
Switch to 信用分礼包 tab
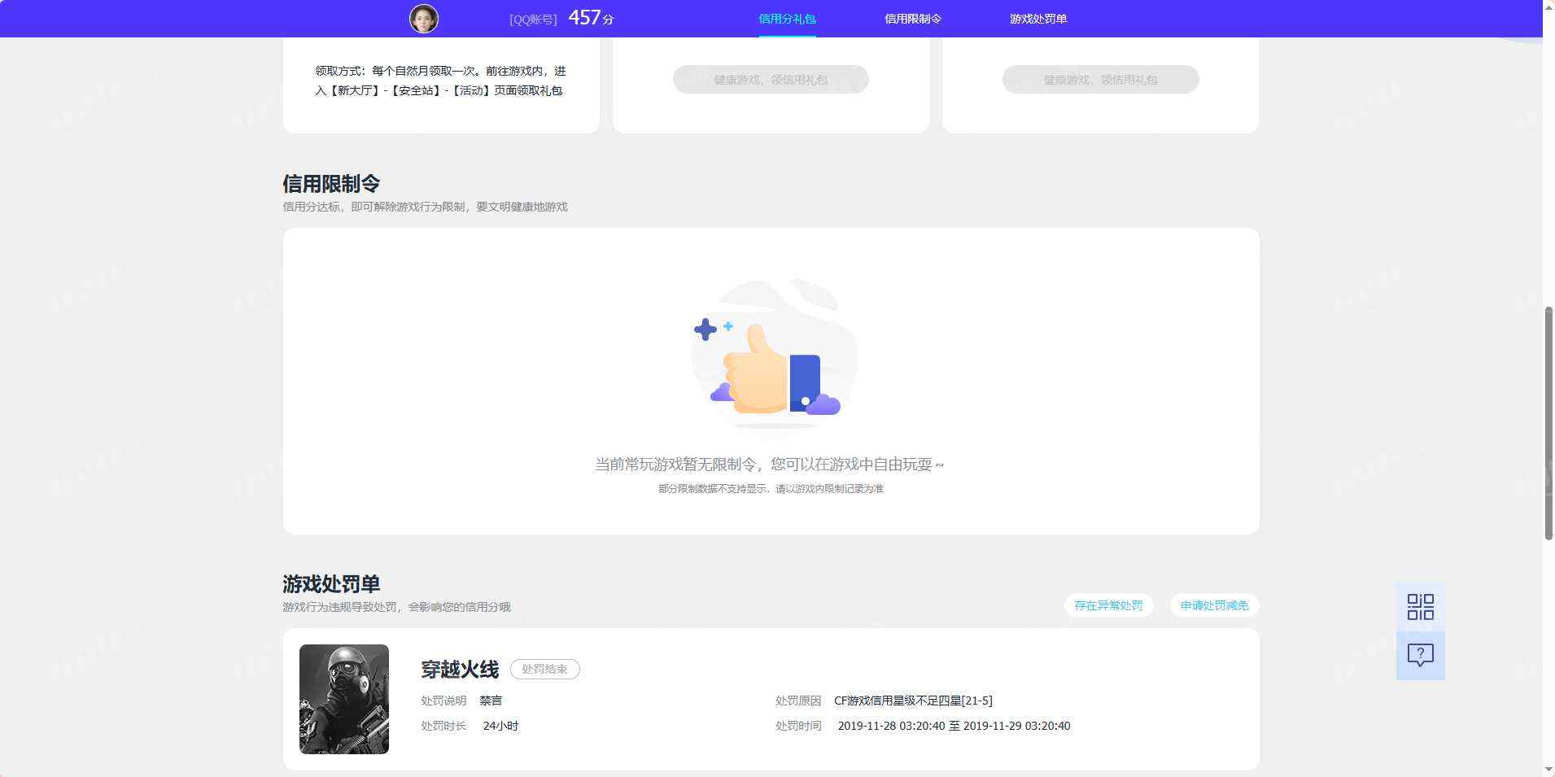coord(787,19)
